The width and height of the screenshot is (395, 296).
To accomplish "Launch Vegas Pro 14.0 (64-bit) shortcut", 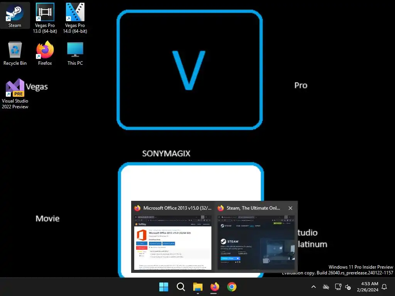I will pos(75,18).
